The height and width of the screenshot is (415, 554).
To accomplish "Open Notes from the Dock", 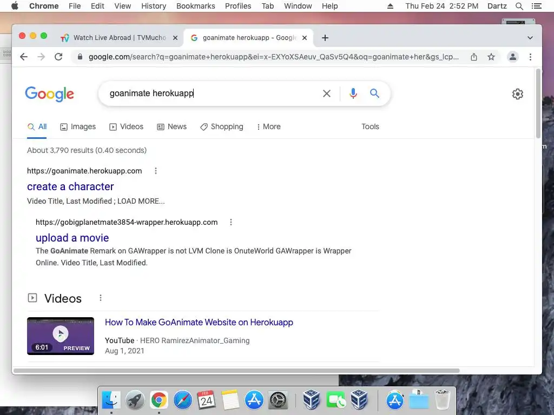I will point(230,400).
